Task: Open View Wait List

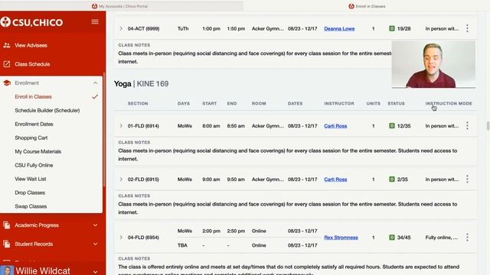Action: 31,179
